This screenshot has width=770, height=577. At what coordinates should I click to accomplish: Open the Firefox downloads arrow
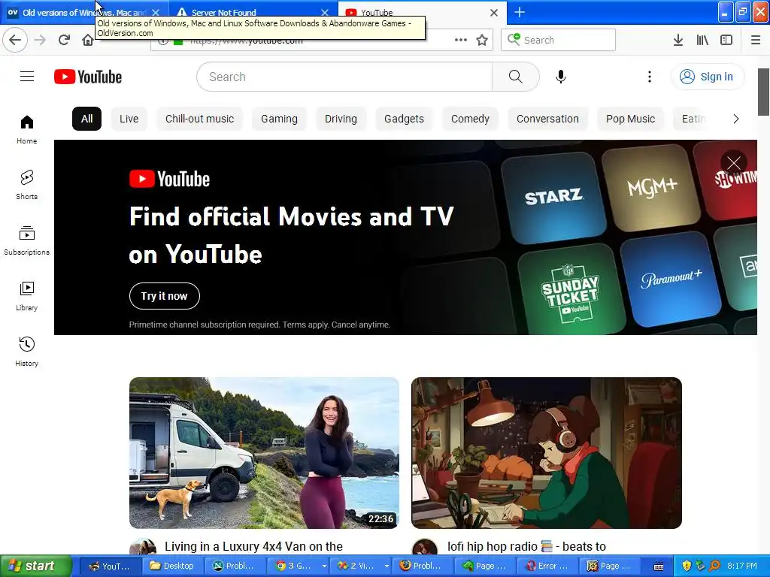678,40
